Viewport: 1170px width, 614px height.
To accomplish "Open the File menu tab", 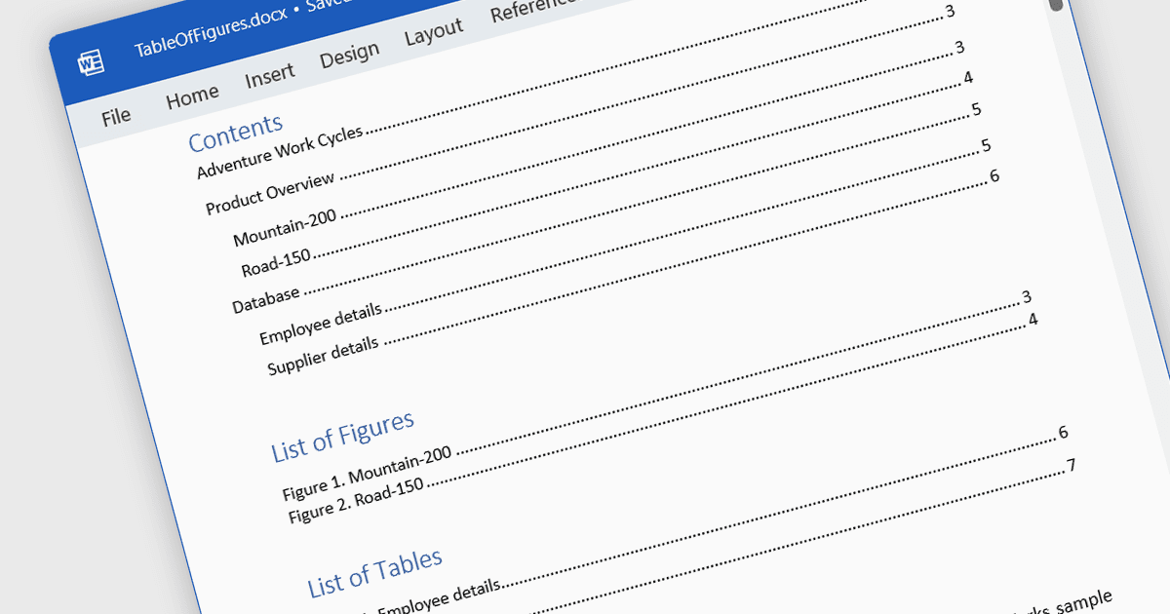I will pyautogui.click(x=116, y=116).
